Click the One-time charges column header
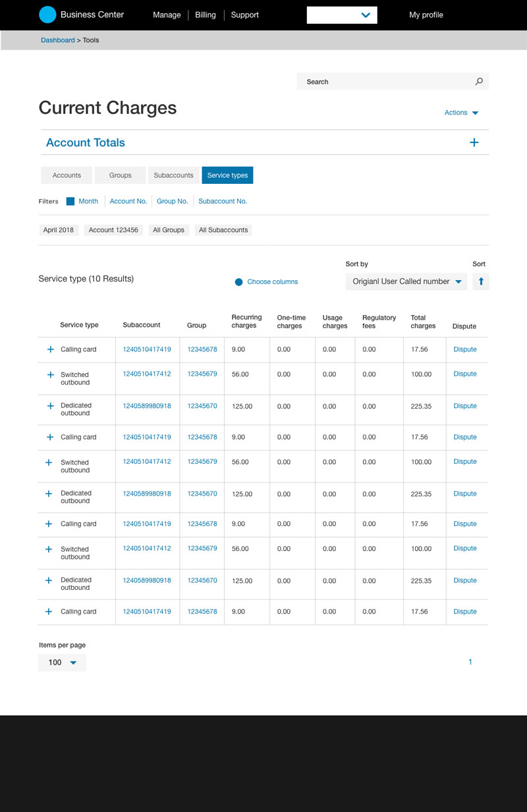 [291, 322]
